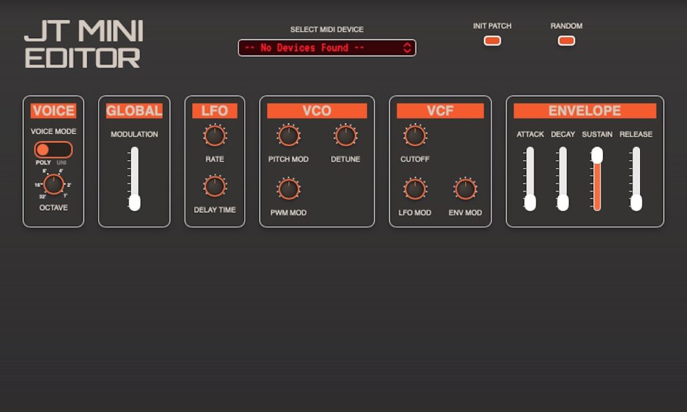Trigger the RANDOM patch switch

(566, 40)
